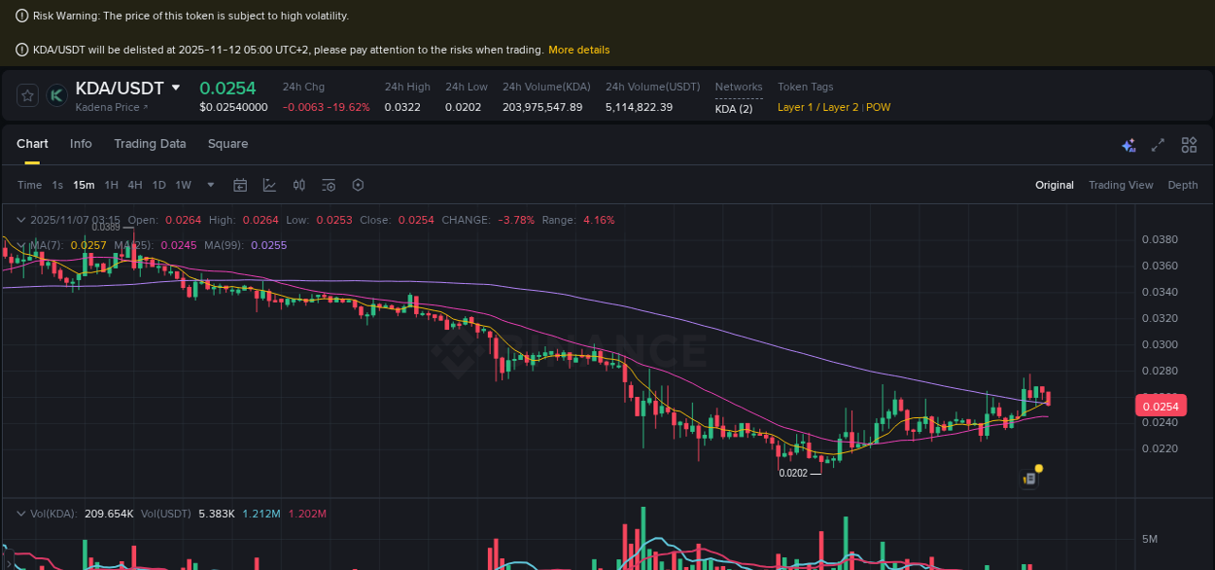This screenshot has height=570, width=1215.
Task: Collapse the Vol(KDA) indicator pane
Action: [x=21, y=513]
